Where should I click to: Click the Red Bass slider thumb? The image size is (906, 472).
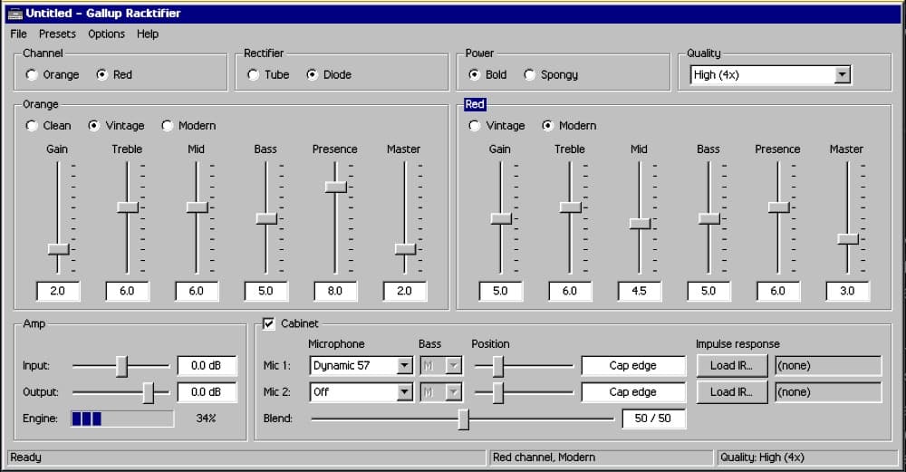tap(709, 218)
